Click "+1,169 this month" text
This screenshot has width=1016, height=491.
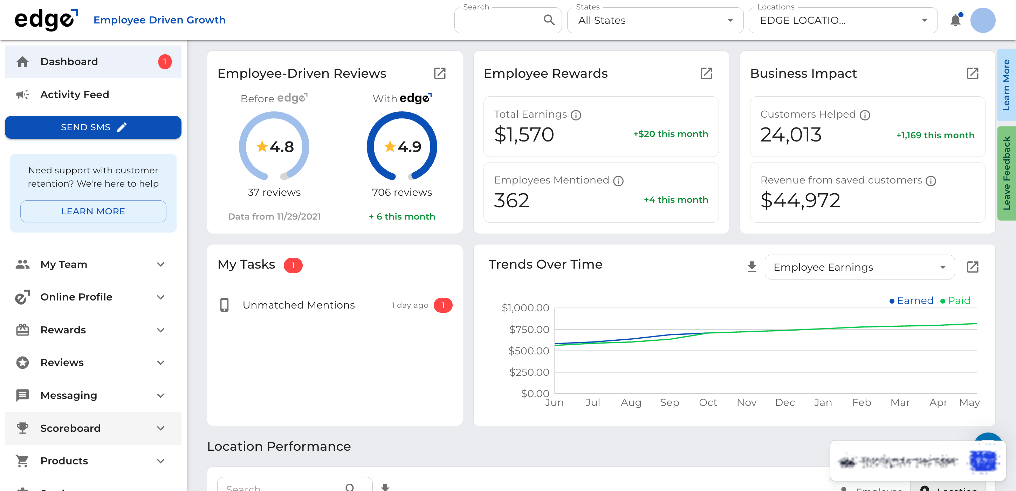click(x=935, y=135)
